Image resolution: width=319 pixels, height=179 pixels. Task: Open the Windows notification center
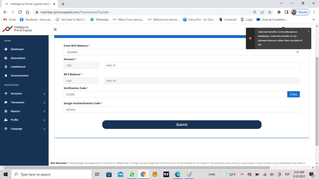click(x=312, y=175)
